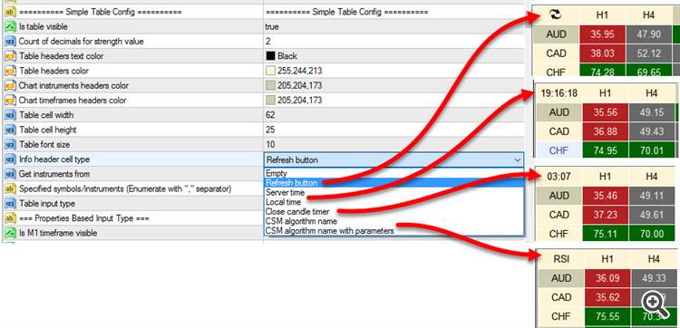Click the icon beside 'Table input type'
Screen dimensions: 680x328
[x=10, y=204]
